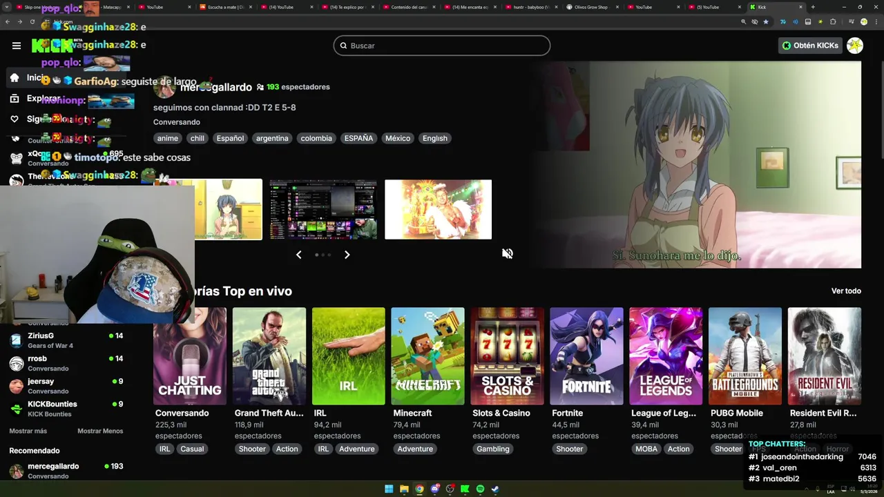Click the Gambling tag under Slots & Casino
Viewport: 884px width, 497px height.
pos(493,449)
